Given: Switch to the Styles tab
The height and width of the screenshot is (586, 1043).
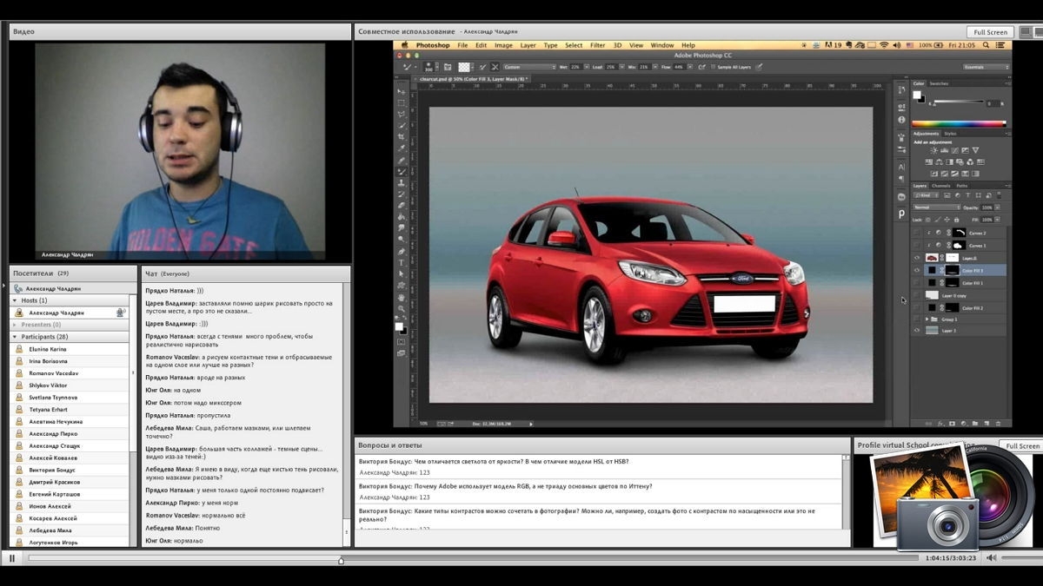Looking at the screenshot, I should click(950, 134).
